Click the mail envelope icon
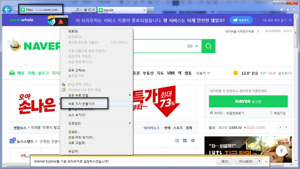300x169 pixels. (x=12, y=73)
